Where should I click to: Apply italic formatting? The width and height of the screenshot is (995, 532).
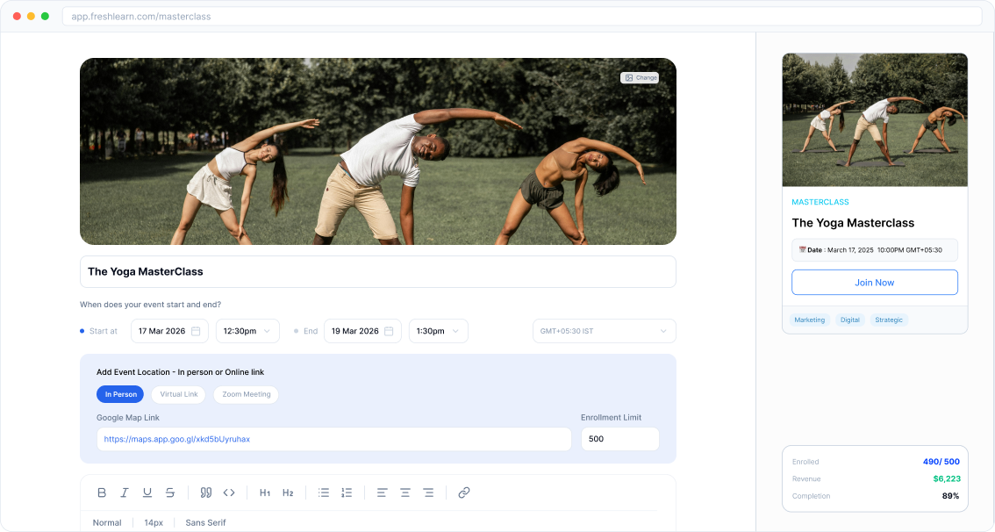click(x=125, y=492)
